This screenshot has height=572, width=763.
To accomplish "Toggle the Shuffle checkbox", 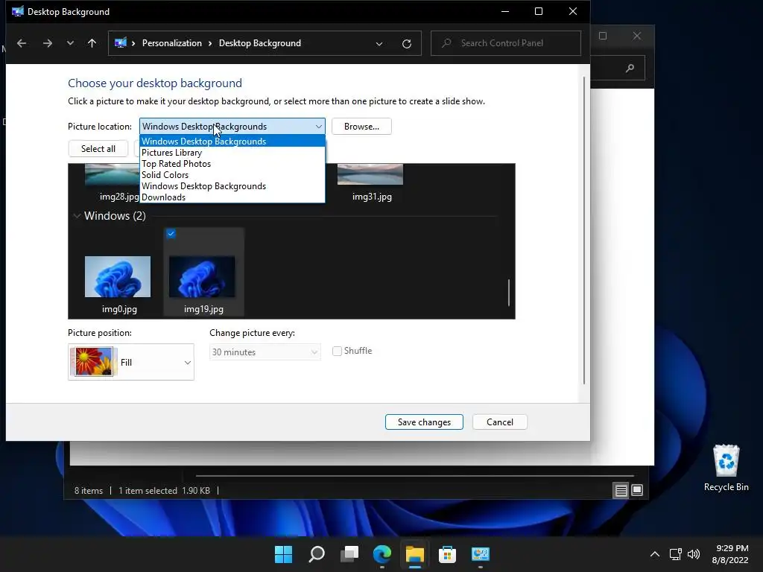I will click(x=337, y=352).
